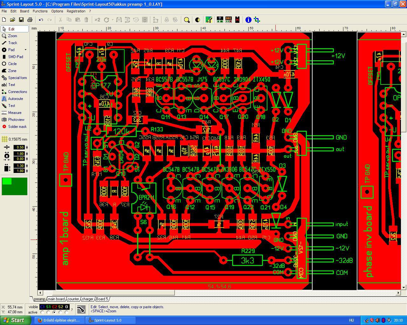407x325 pixels.
Task: Select the Pad tool
Action: coord(12,50)
